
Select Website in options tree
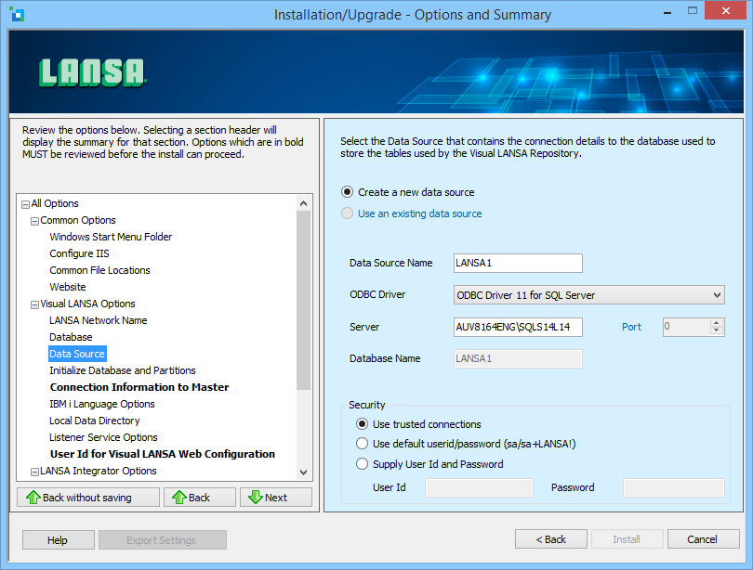click(x=68, y=287)
